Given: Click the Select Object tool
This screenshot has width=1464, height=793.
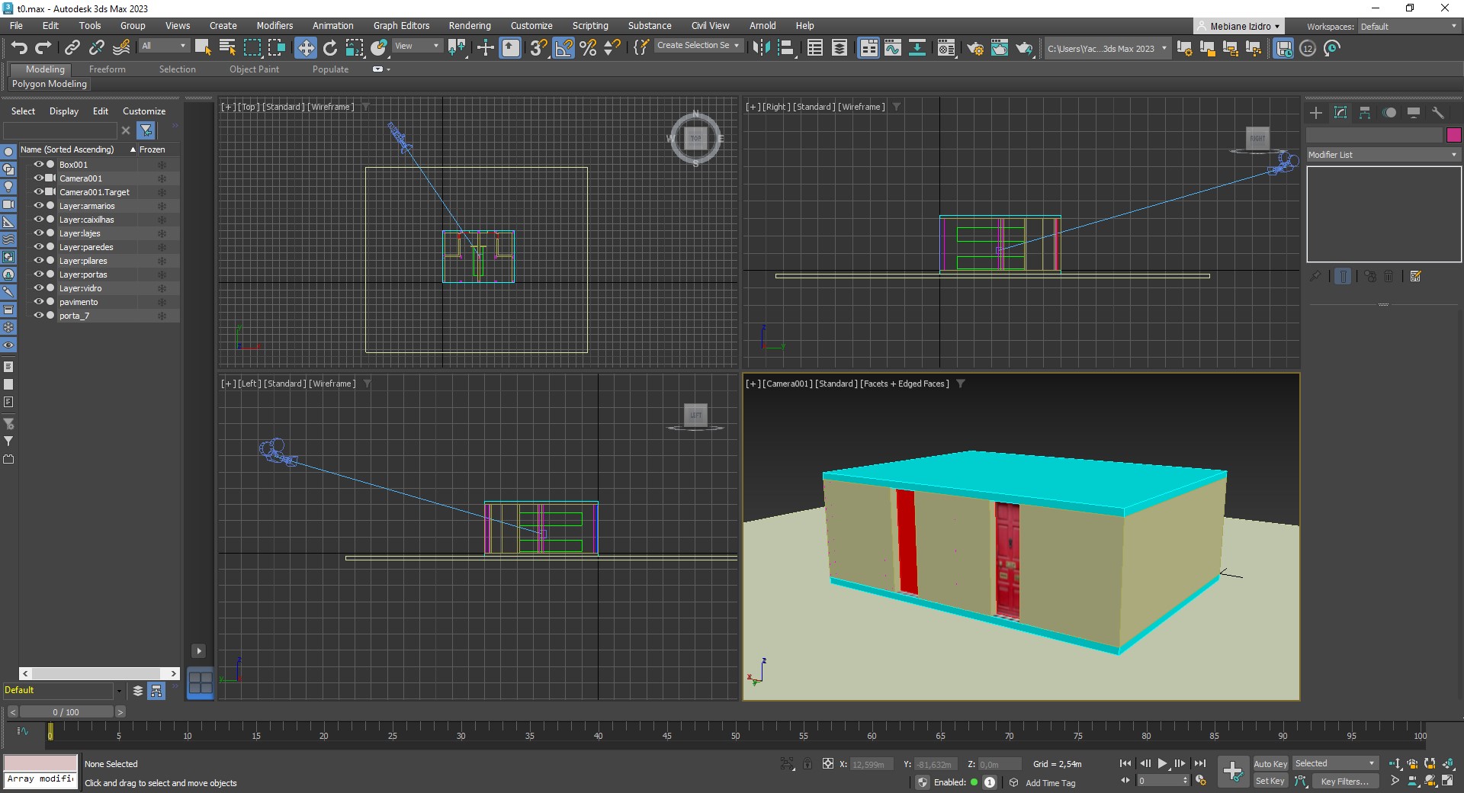Looking at the screenshot, I should [203, 48].
